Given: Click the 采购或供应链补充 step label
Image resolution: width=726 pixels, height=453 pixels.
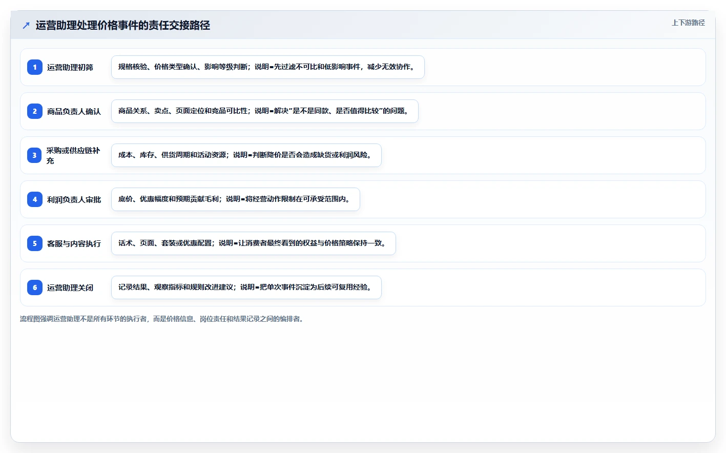Looking at the screenshot, I should point(73,155).
